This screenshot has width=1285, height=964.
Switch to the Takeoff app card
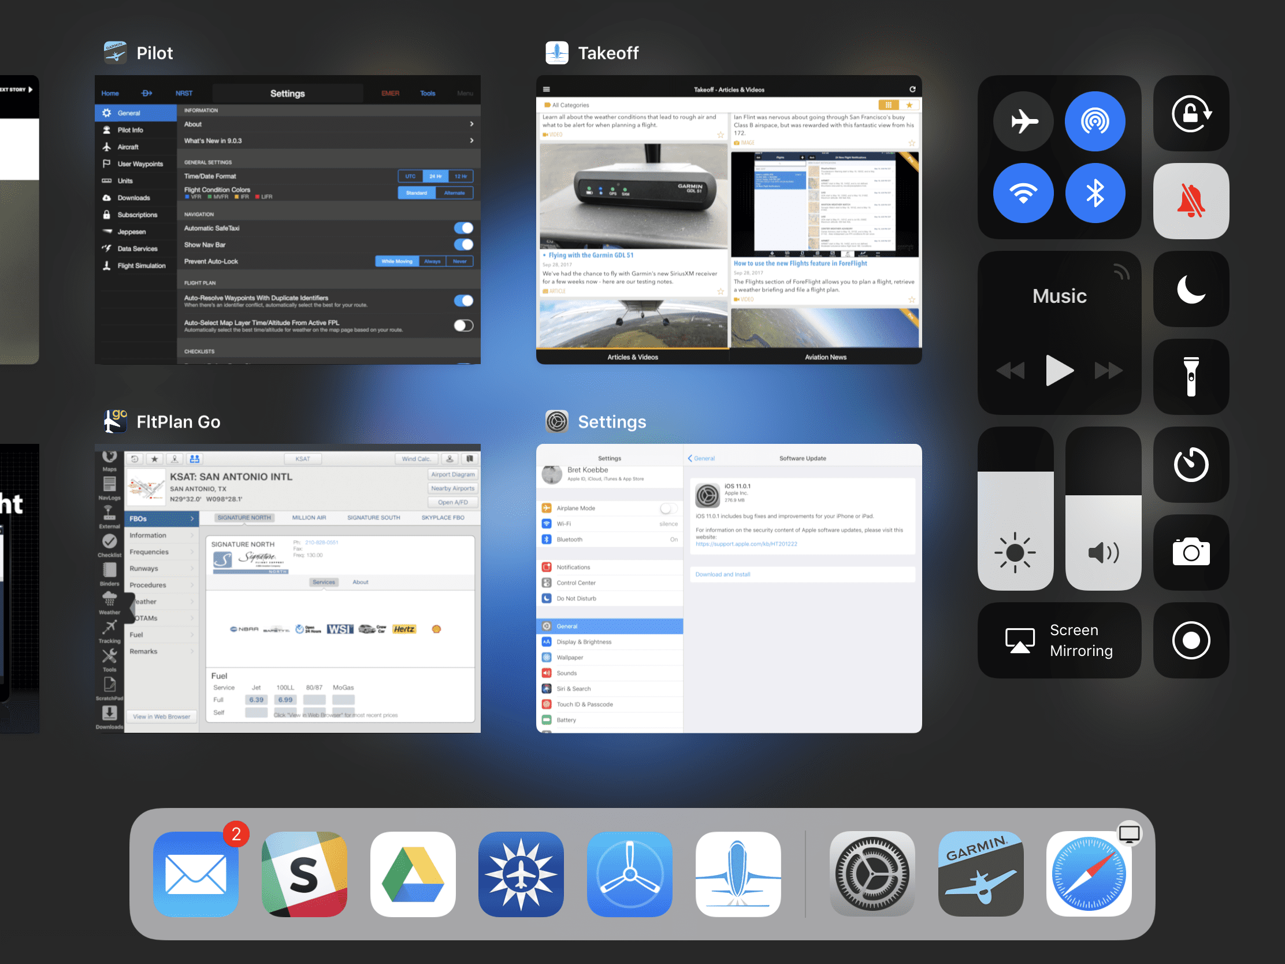point(729,220)
